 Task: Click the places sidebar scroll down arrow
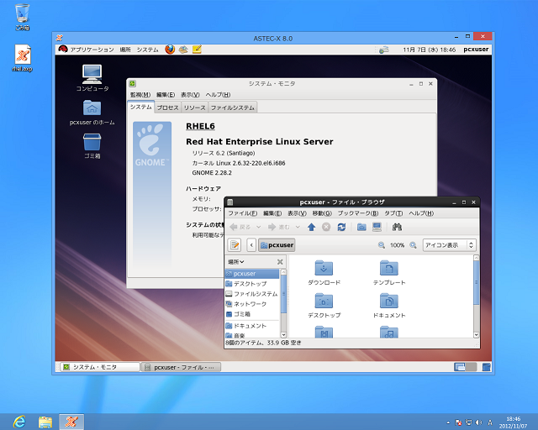pyautogui.click(x=283, y=334)
